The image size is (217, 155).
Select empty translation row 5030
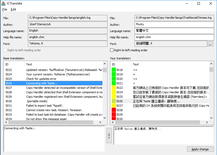point(160,119)
